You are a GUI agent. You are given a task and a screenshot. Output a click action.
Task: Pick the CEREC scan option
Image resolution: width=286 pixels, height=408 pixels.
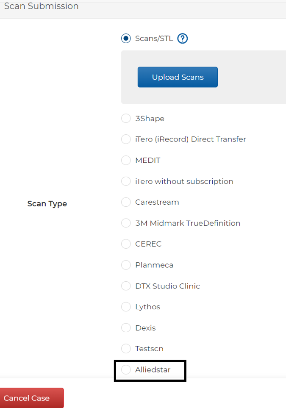pos(126,244)
